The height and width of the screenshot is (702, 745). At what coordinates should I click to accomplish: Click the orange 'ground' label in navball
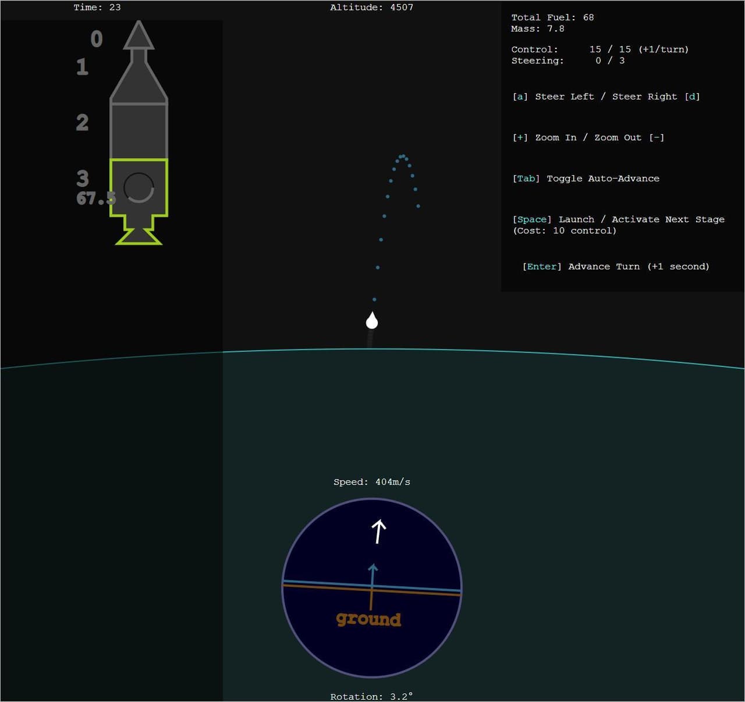[368, 619]
